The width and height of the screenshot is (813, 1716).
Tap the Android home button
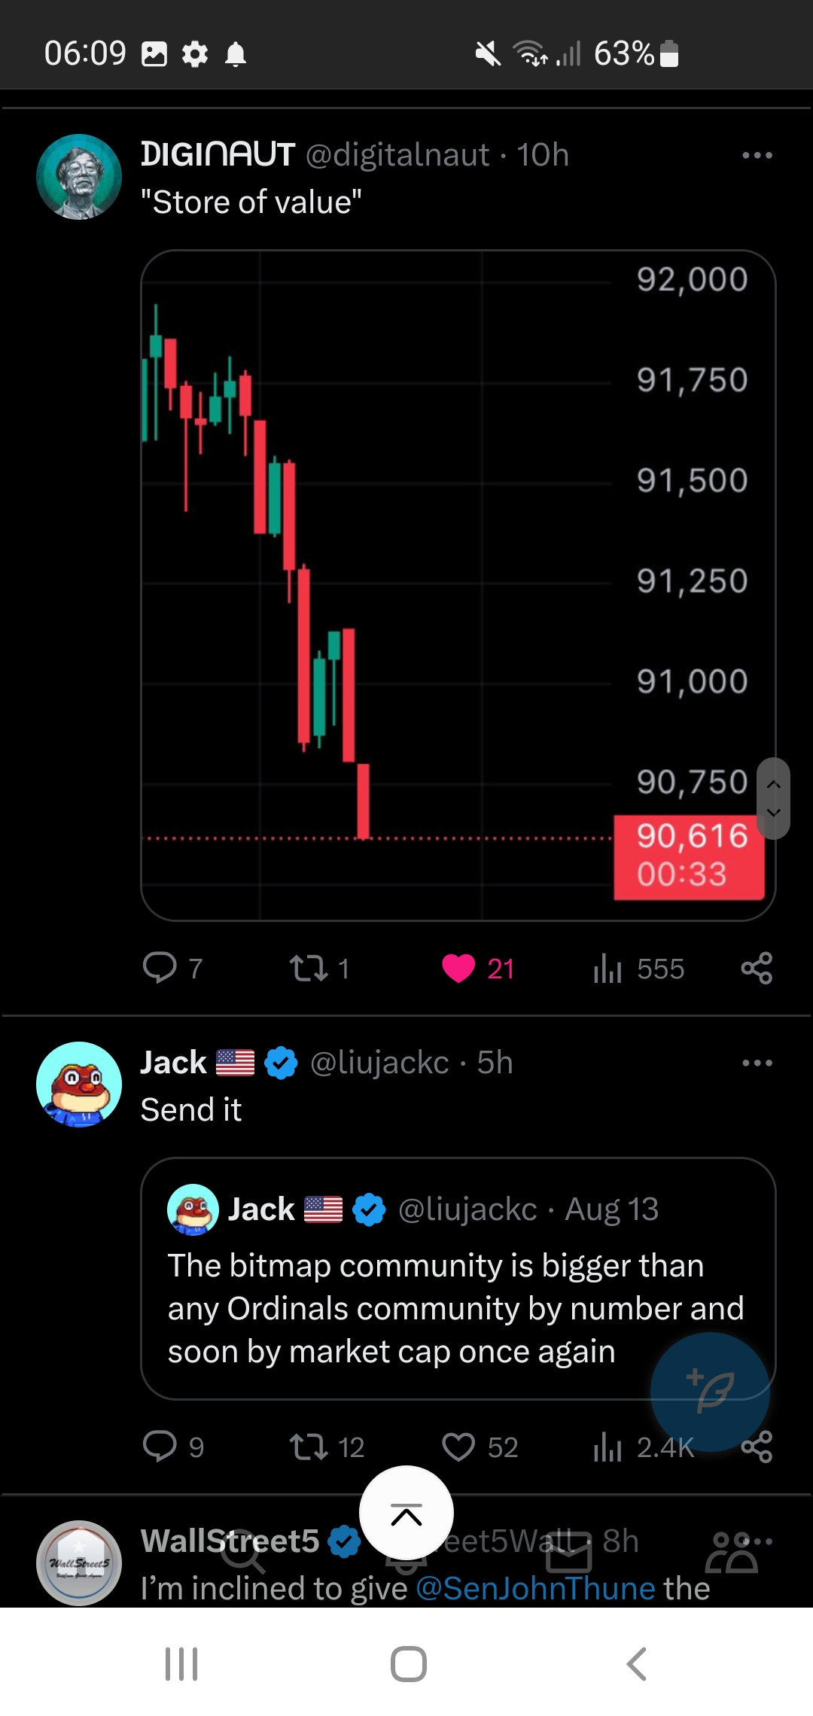(x=408, y=1663)
